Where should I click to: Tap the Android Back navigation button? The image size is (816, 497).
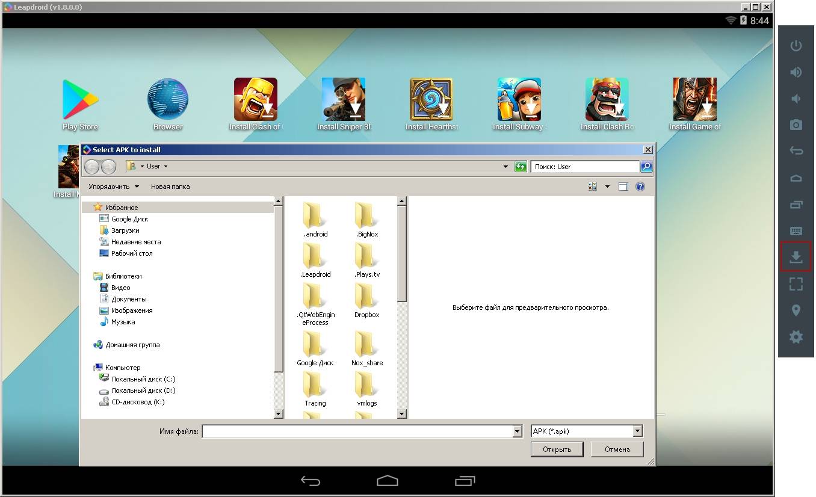311,481
